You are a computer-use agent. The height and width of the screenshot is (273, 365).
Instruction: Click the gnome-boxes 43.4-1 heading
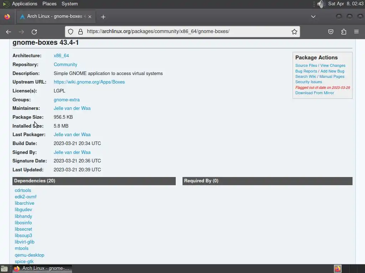click(x=46, y=43)
